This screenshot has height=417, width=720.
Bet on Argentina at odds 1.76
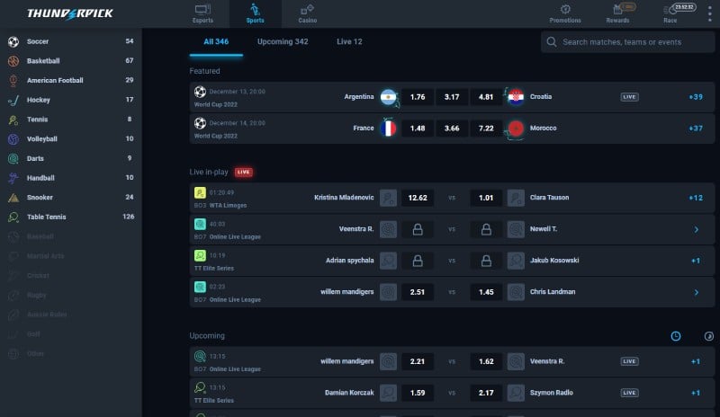pos(418,97)
